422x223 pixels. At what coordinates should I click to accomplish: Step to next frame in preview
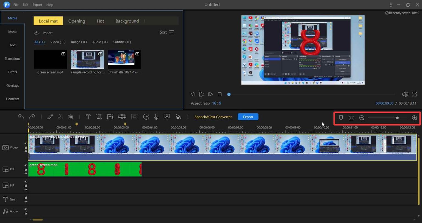coord(210,94)
